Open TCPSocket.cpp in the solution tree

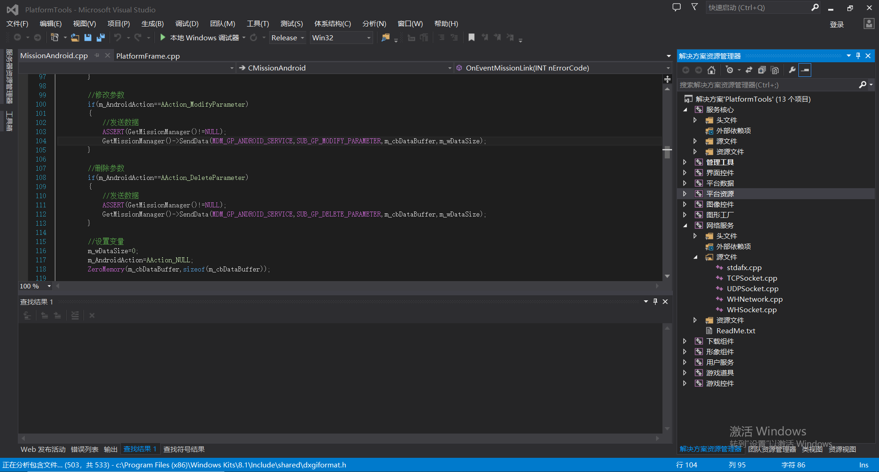pos(752,278)
